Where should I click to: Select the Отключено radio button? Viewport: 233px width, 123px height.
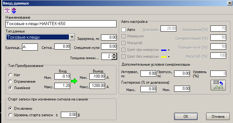(10, 109)
